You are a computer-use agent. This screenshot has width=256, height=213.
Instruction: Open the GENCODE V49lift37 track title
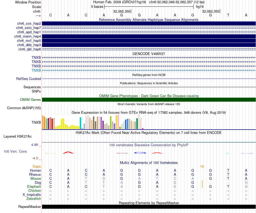click(x=148, y=54)
